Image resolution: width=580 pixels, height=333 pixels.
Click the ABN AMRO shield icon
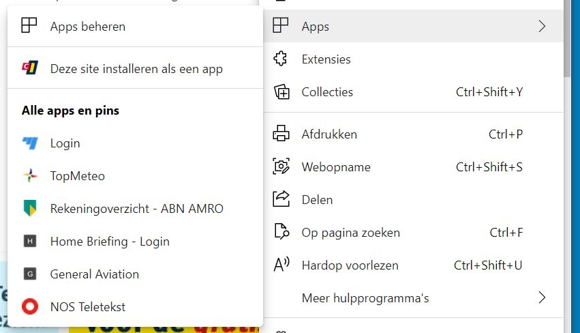pyautogui.click(x=29, y=209)
